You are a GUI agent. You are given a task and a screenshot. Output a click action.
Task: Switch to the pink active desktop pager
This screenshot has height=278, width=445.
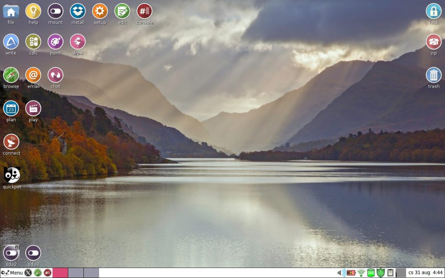tap(60, 273)
